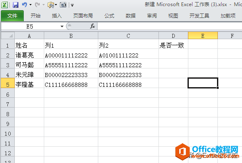Click the Select All corner triangle
This screenshot has width=242, height=163.
[8, 35]
